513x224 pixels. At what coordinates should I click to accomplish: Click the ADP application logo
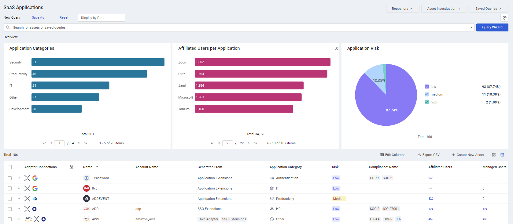87,209
